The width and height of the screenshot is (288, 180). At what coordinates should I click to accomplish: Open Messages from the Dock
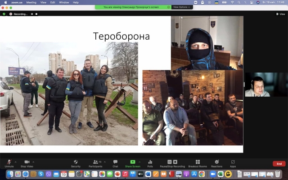click(x=110, y=174)
